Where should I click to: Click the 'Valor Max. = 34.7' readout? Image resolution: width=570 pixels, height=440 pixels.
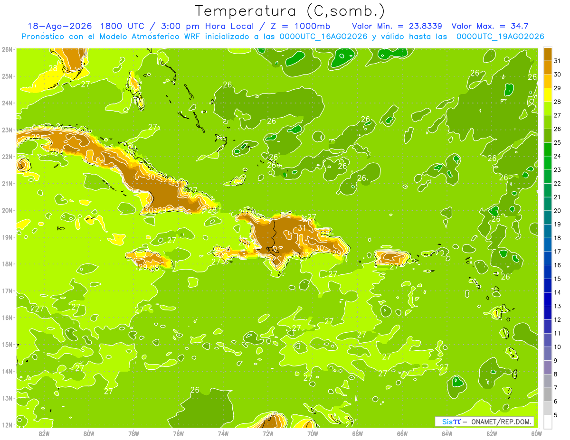pos(490,26)
